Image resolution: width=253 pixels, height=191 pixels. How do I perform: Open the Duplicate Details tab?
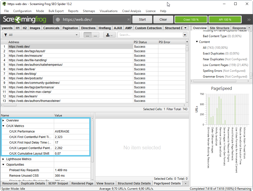[33, 183]
